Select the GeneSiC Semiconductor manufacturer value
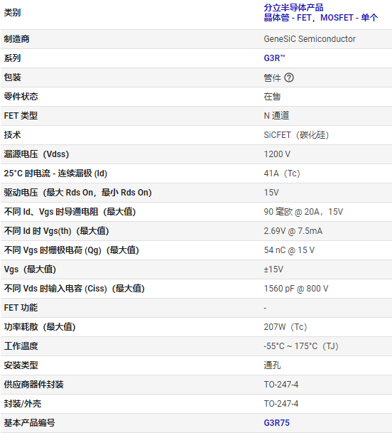The height and width of the screenshot is (433, 392). 310,39
